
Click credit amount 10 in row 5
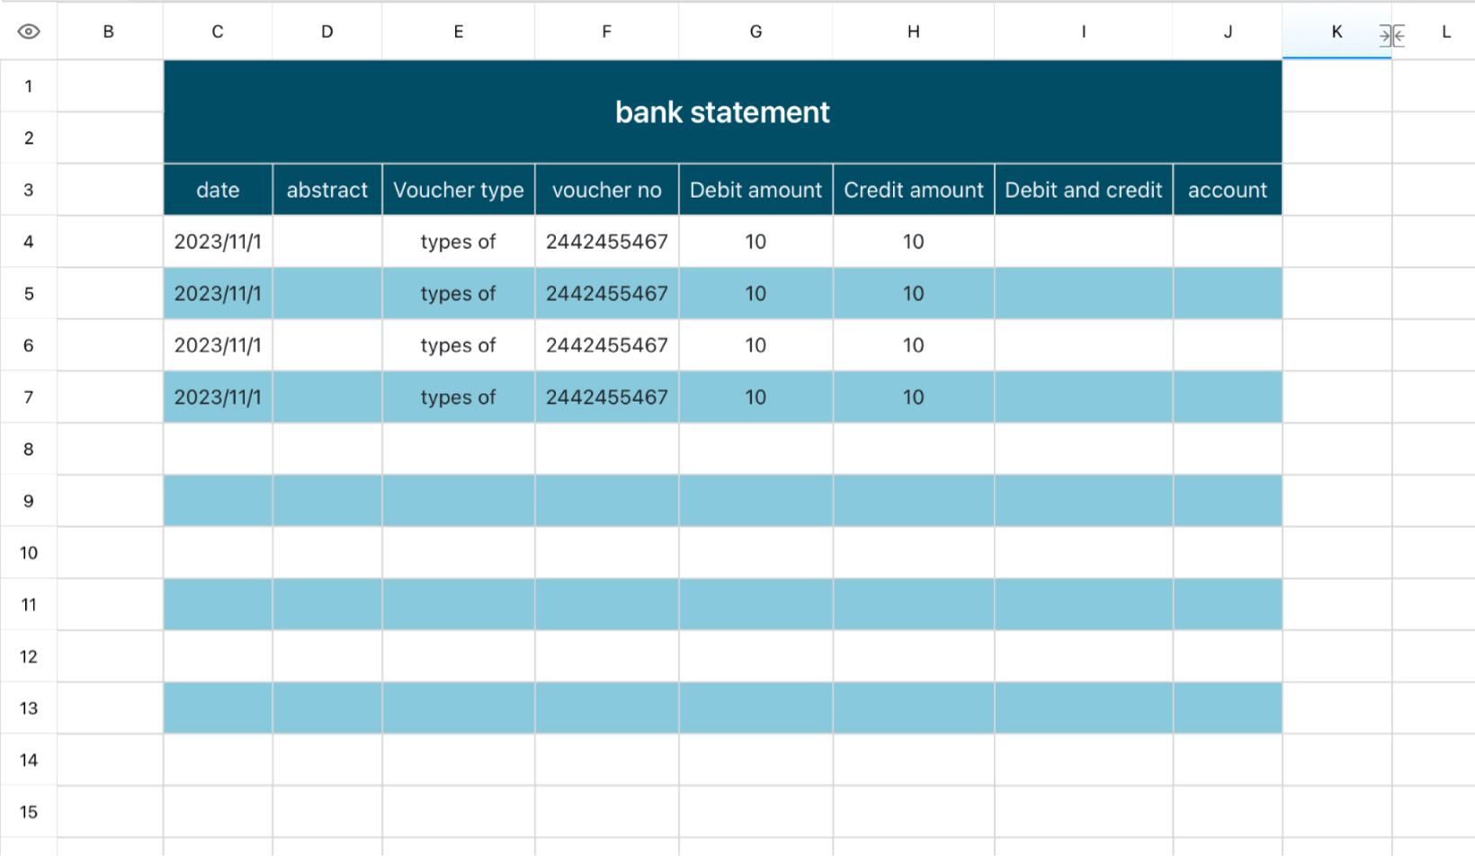(914, 293)
